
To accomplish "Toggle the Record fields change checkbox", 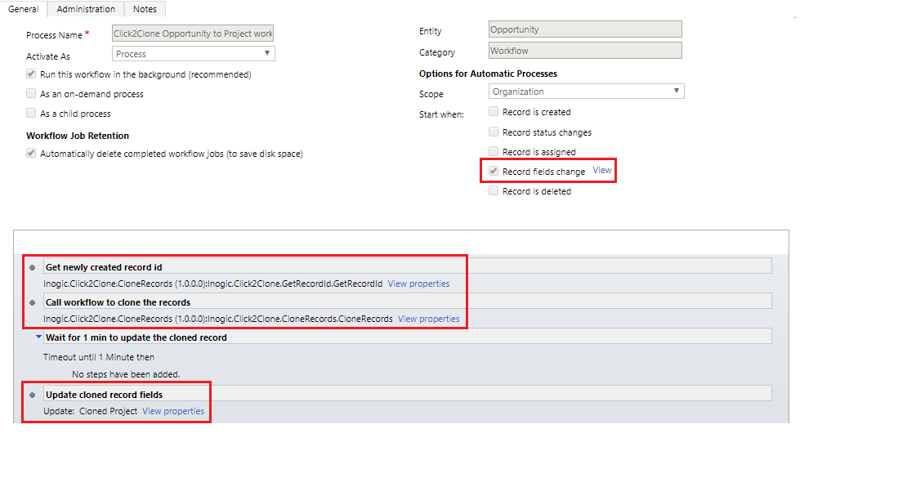I will click(x=494, y=171).
